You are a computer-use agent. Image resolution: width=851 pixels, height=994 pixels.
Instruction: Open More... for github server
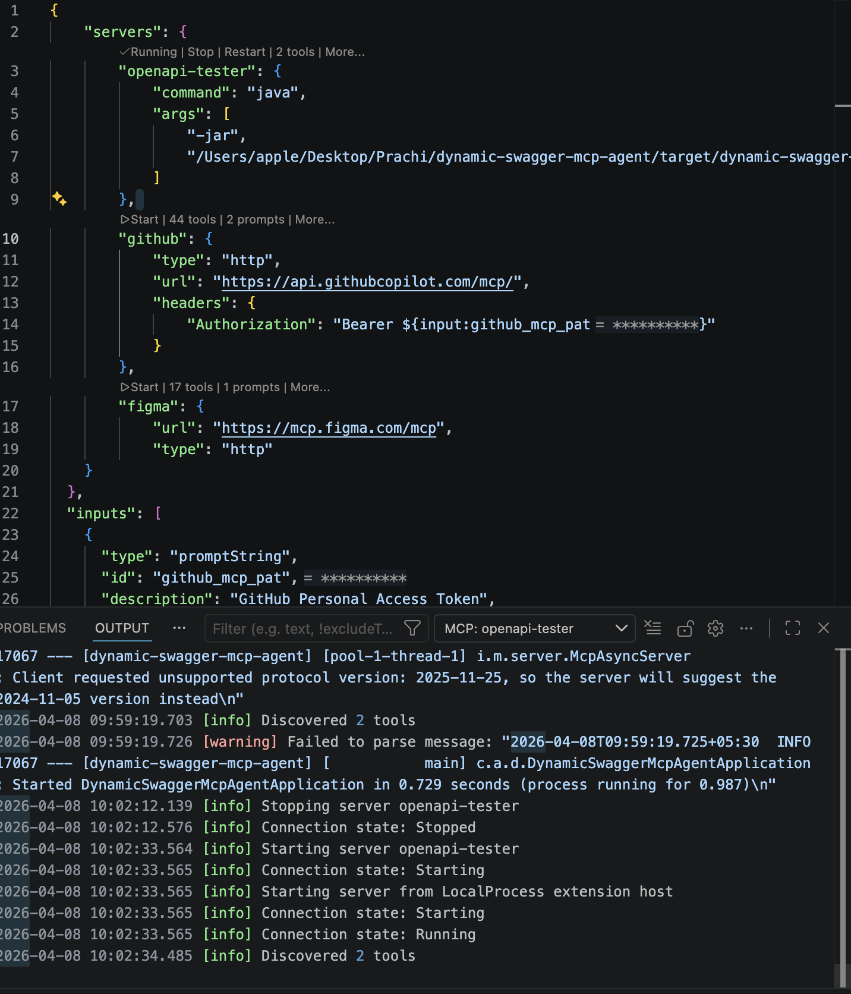click(x=315, y=219)
